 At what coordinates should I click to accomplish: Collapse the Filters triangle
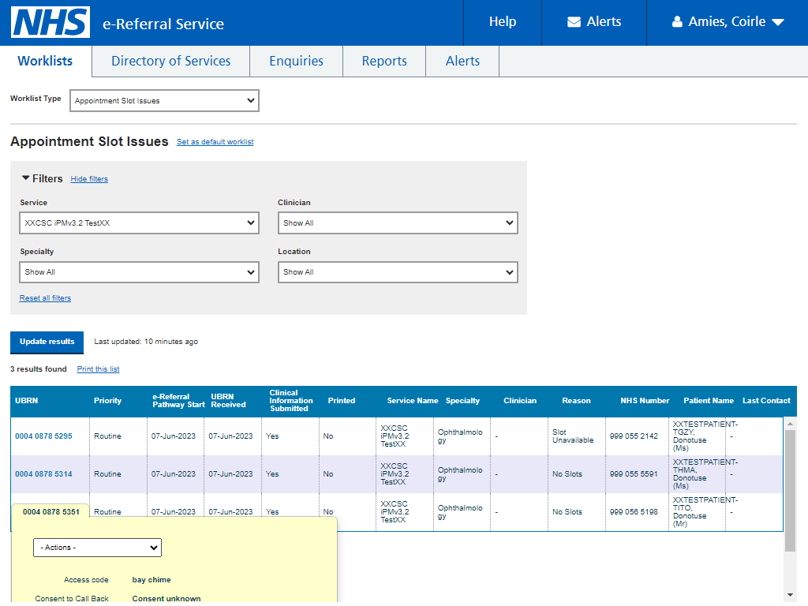[25, 178]
